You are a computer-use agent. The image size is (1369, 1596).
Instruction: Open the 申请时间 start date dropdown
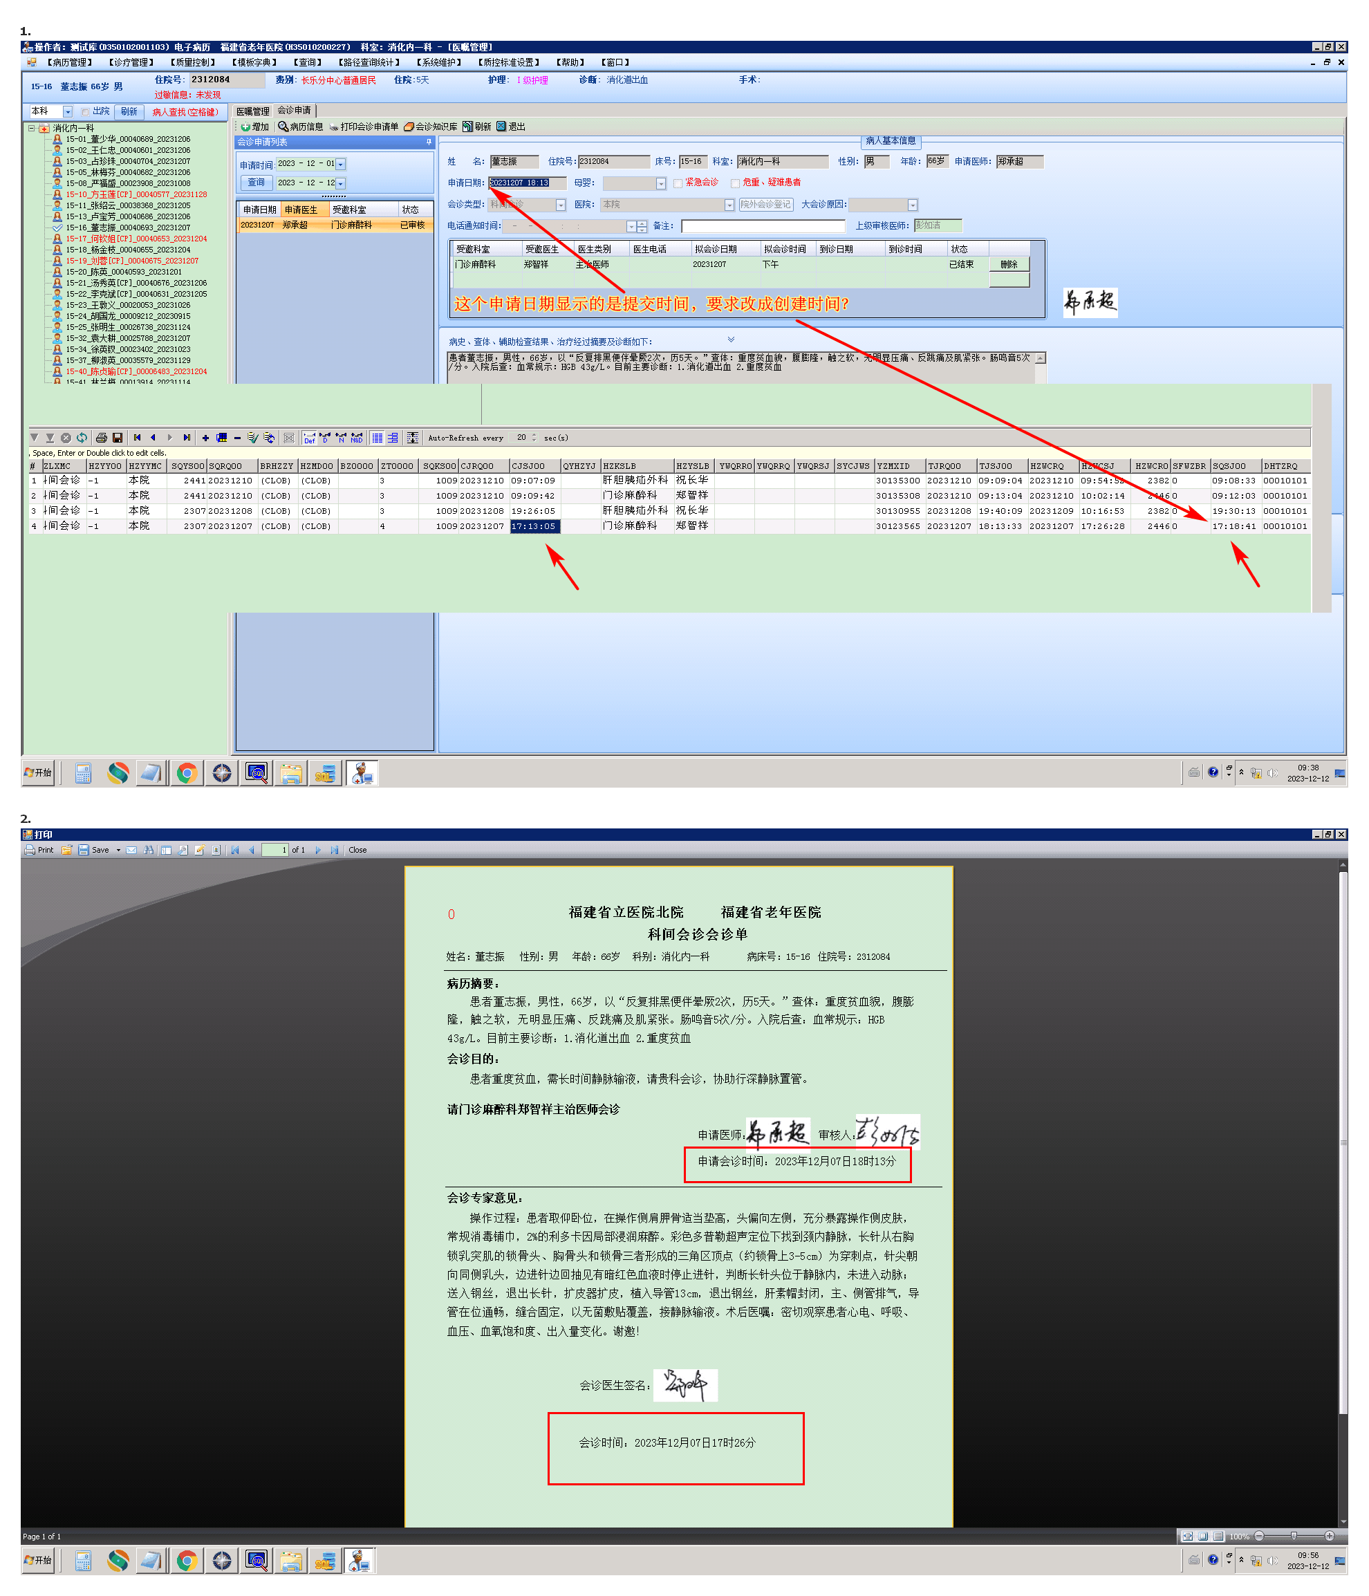pyautogui.click(x=341, y=164)
